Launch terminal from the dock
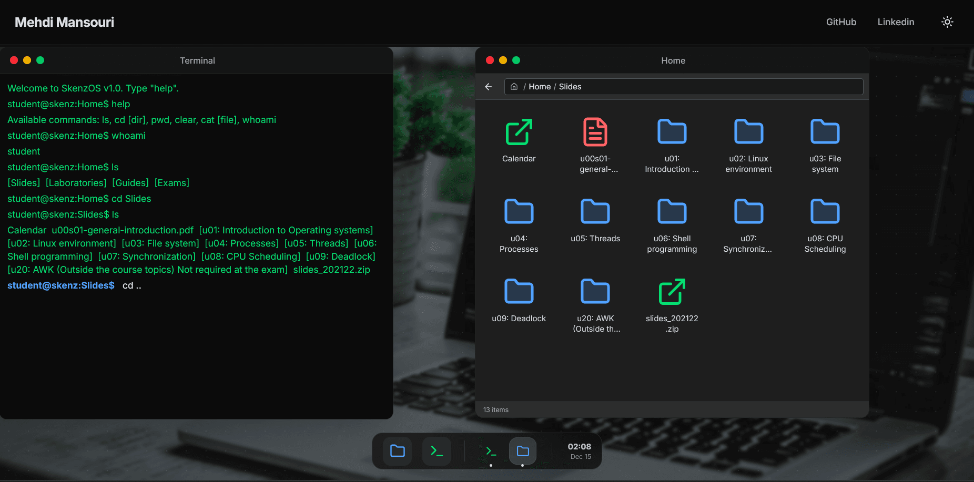Viewport: 974px width, 482px height. tap(437, 451)
